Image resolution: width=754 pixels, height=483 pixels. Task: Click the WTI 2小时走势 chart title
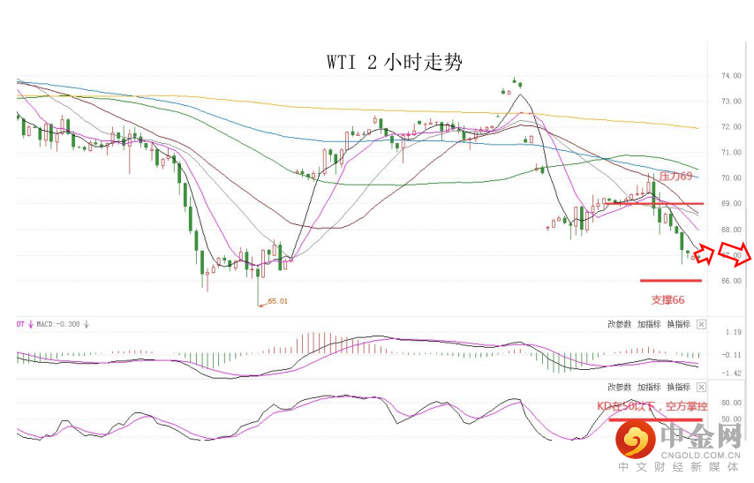coord(394,62)
